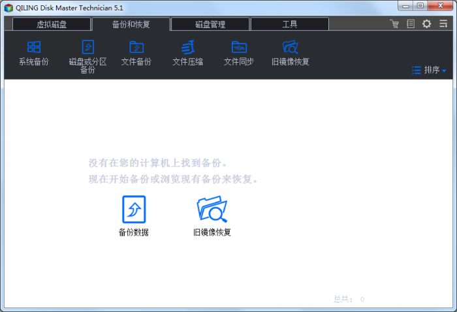Click the QILING app logo in title bar
The height and width of the screenshot is (312, 457).
click(x=8, y=8)
